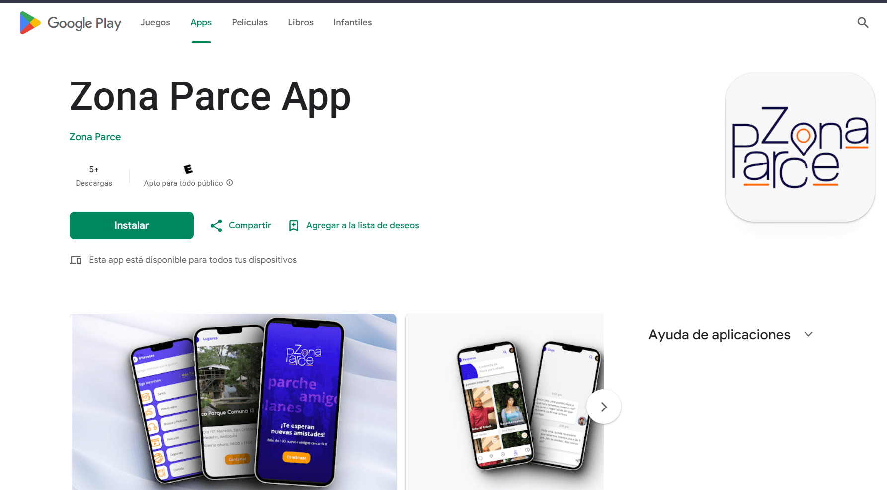Open the Películas tab
887x490 pixels.
point(249,22)
